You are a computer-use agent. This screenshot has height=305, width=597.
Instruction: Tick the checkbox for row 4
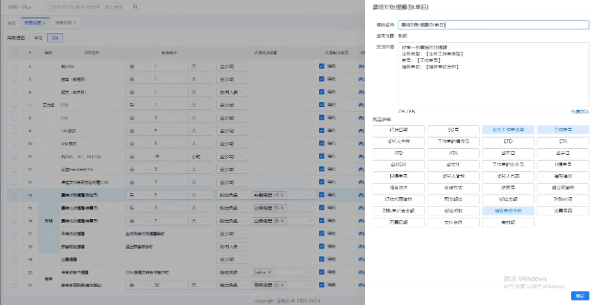tap(15, 66)
